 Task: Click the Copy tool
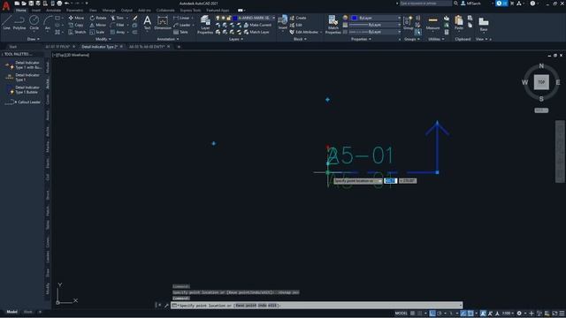click(76, 25)
